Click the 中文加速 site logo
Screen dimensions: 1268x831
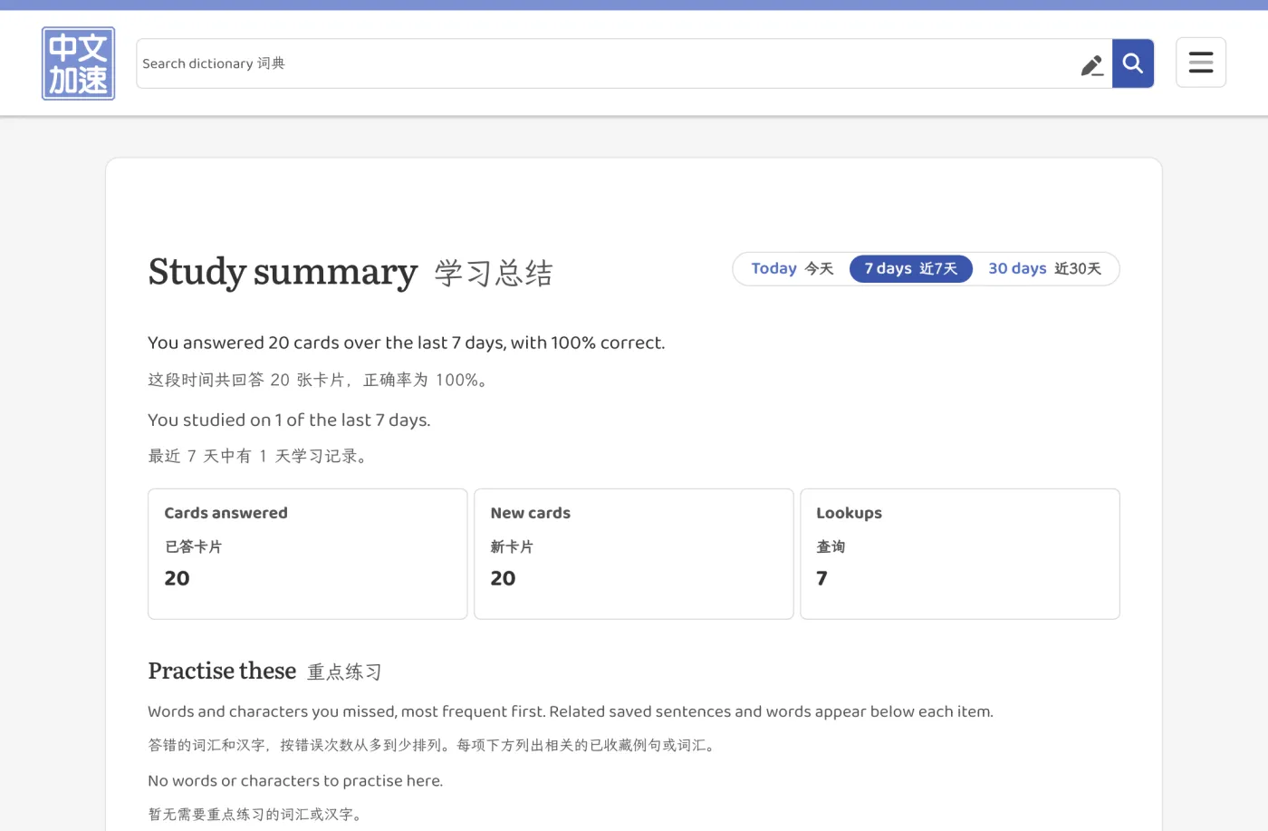[x=78, y=63]
